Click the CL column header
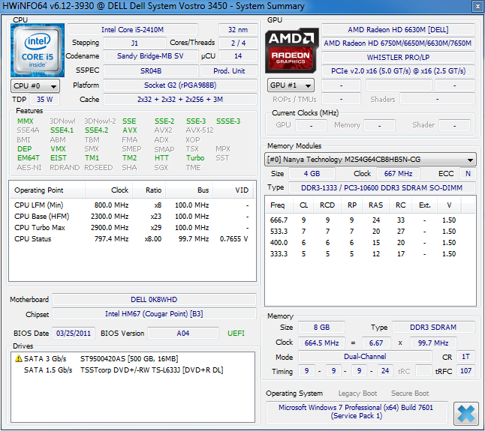This screenshot has height=431, width=485. pos(304,205)
